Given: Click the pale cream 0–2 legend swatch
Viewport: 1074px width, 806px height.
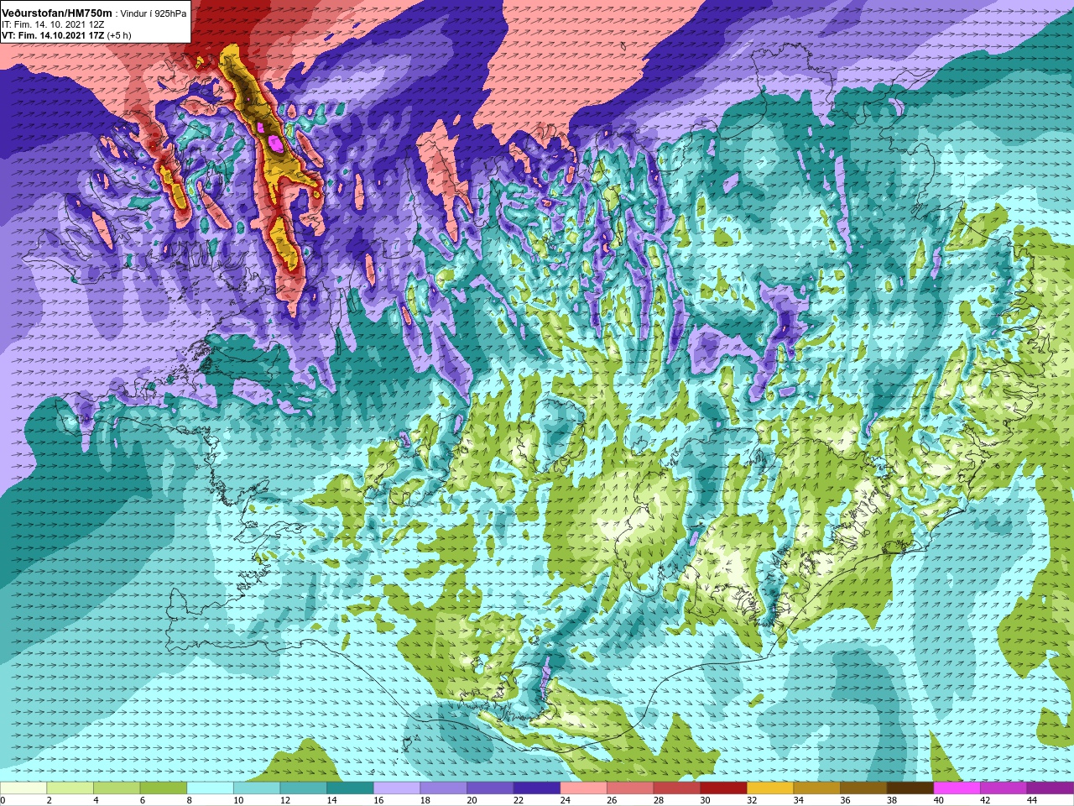Looking at the screenshot, I should pos(23,788).
